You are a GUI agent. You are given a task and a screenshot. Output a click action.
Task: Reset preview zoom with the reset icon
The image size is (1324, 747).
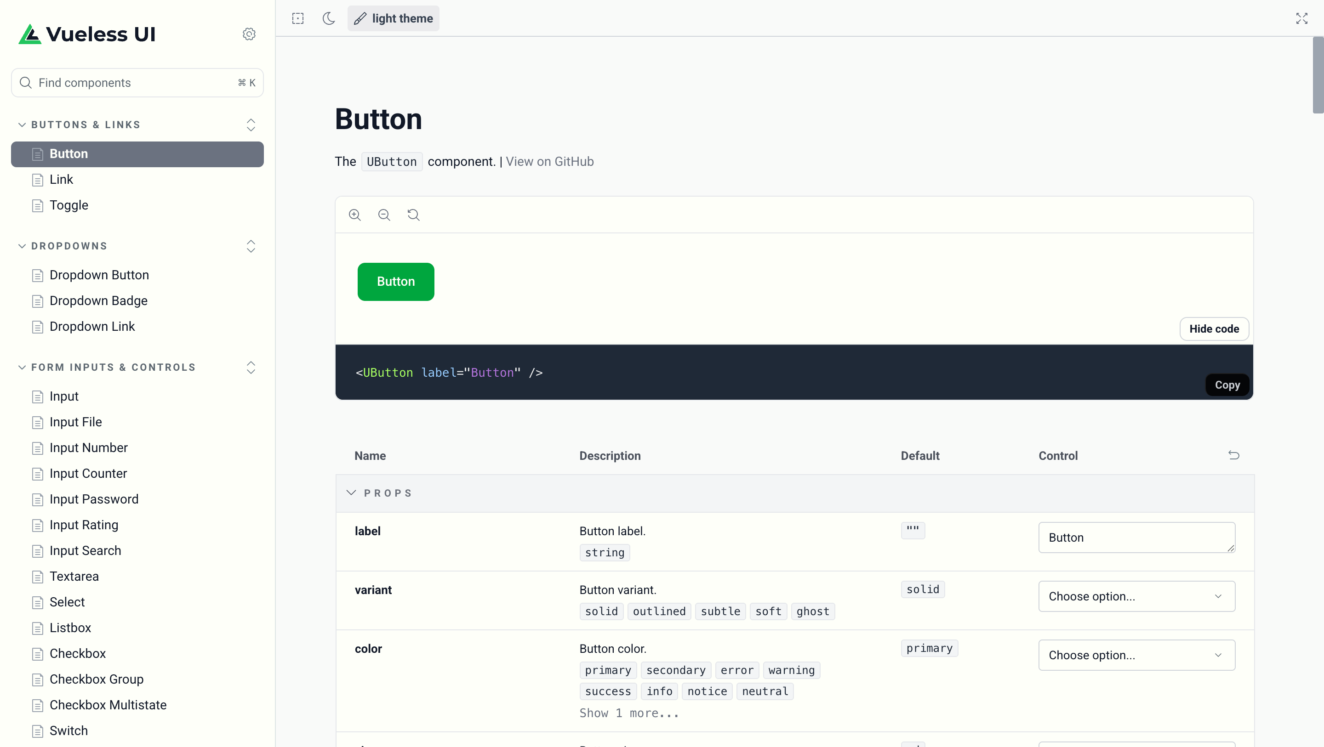tap(414, 215)
